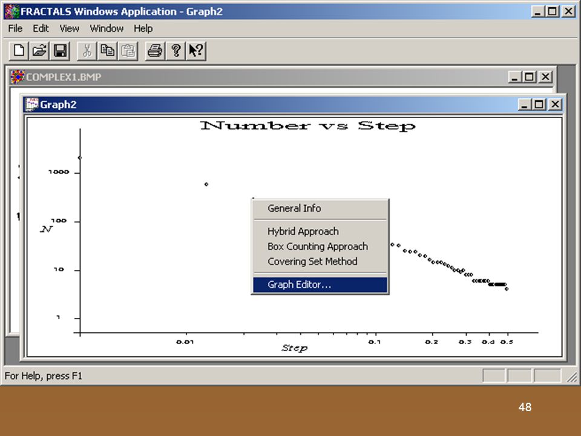Click the 'Step' x-axis label
581x436 pixels.
295,348
